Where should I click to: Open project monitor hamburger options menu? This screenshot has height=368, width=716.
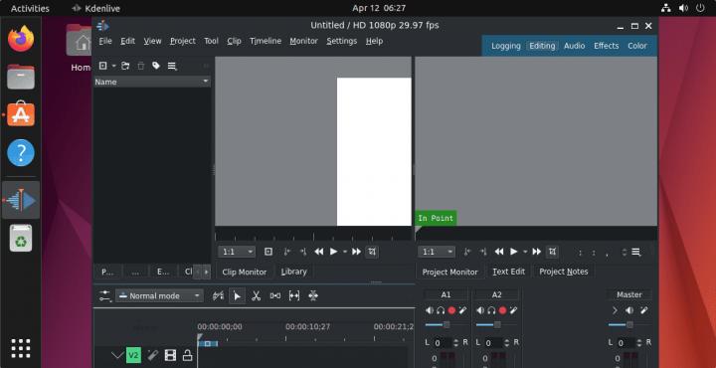[x=635, y=252]
